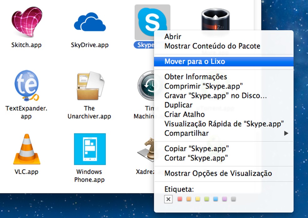Select the Time Machine clock icon
This screenshot has height=218, width=308.
(146, 86)
